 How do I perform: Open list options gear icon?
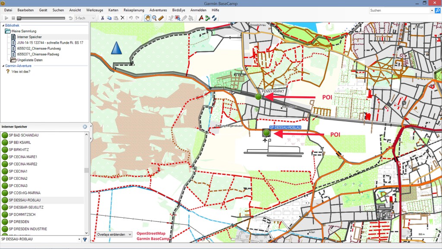(x=85, y=127)
